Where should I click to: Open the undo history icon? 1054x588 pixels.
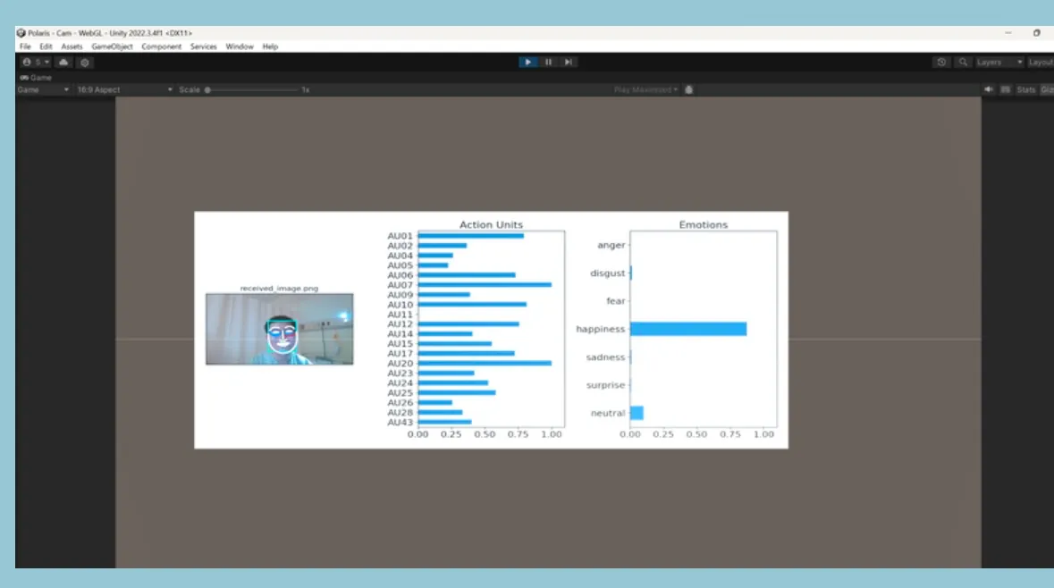[941, 63]
